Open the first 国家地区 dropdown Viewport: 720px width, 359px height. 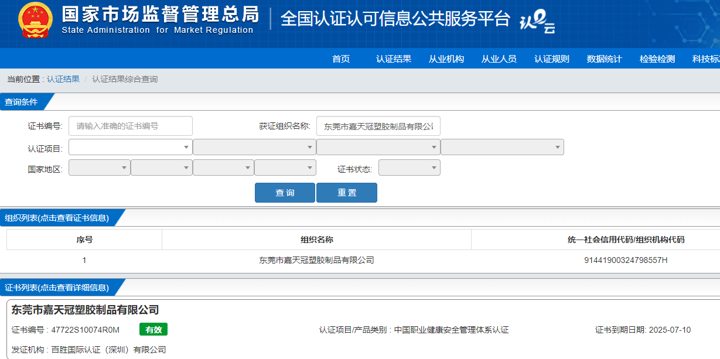pos(100,167)
